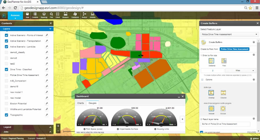Choose the Include input polygons icon
Screen dimensions: 260x140
coord(211,109)
